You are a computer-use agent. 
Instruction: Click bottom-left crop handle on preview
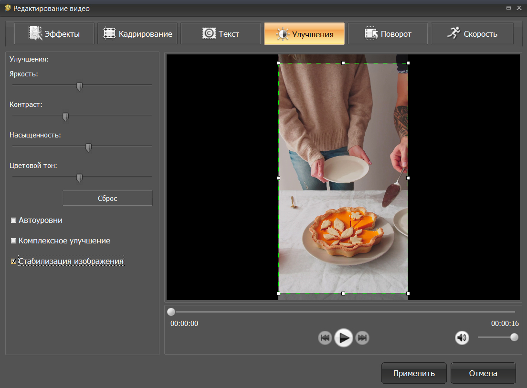coord(278,294)
